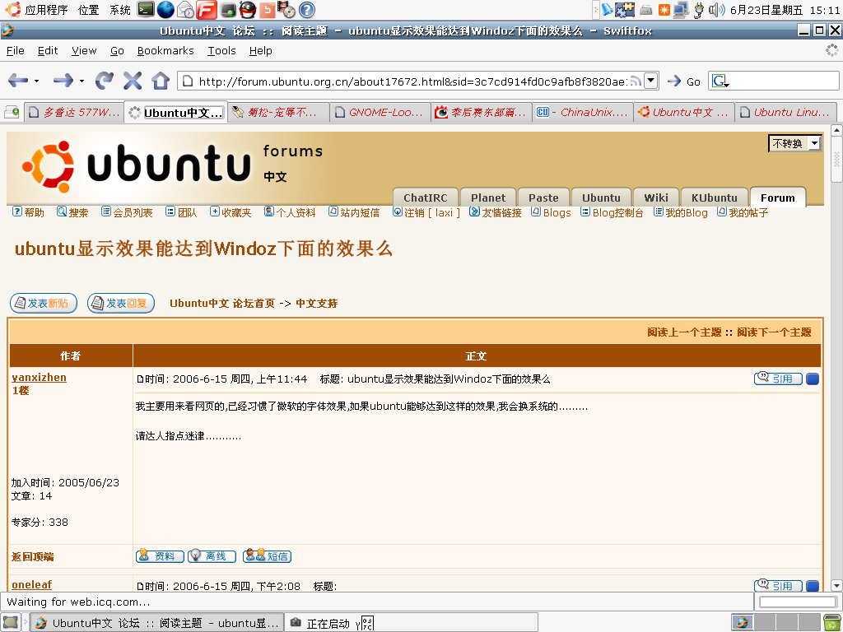Click the Swiftfox icon in bottom-right panel
843x632 pixels.
pos(742,622)
